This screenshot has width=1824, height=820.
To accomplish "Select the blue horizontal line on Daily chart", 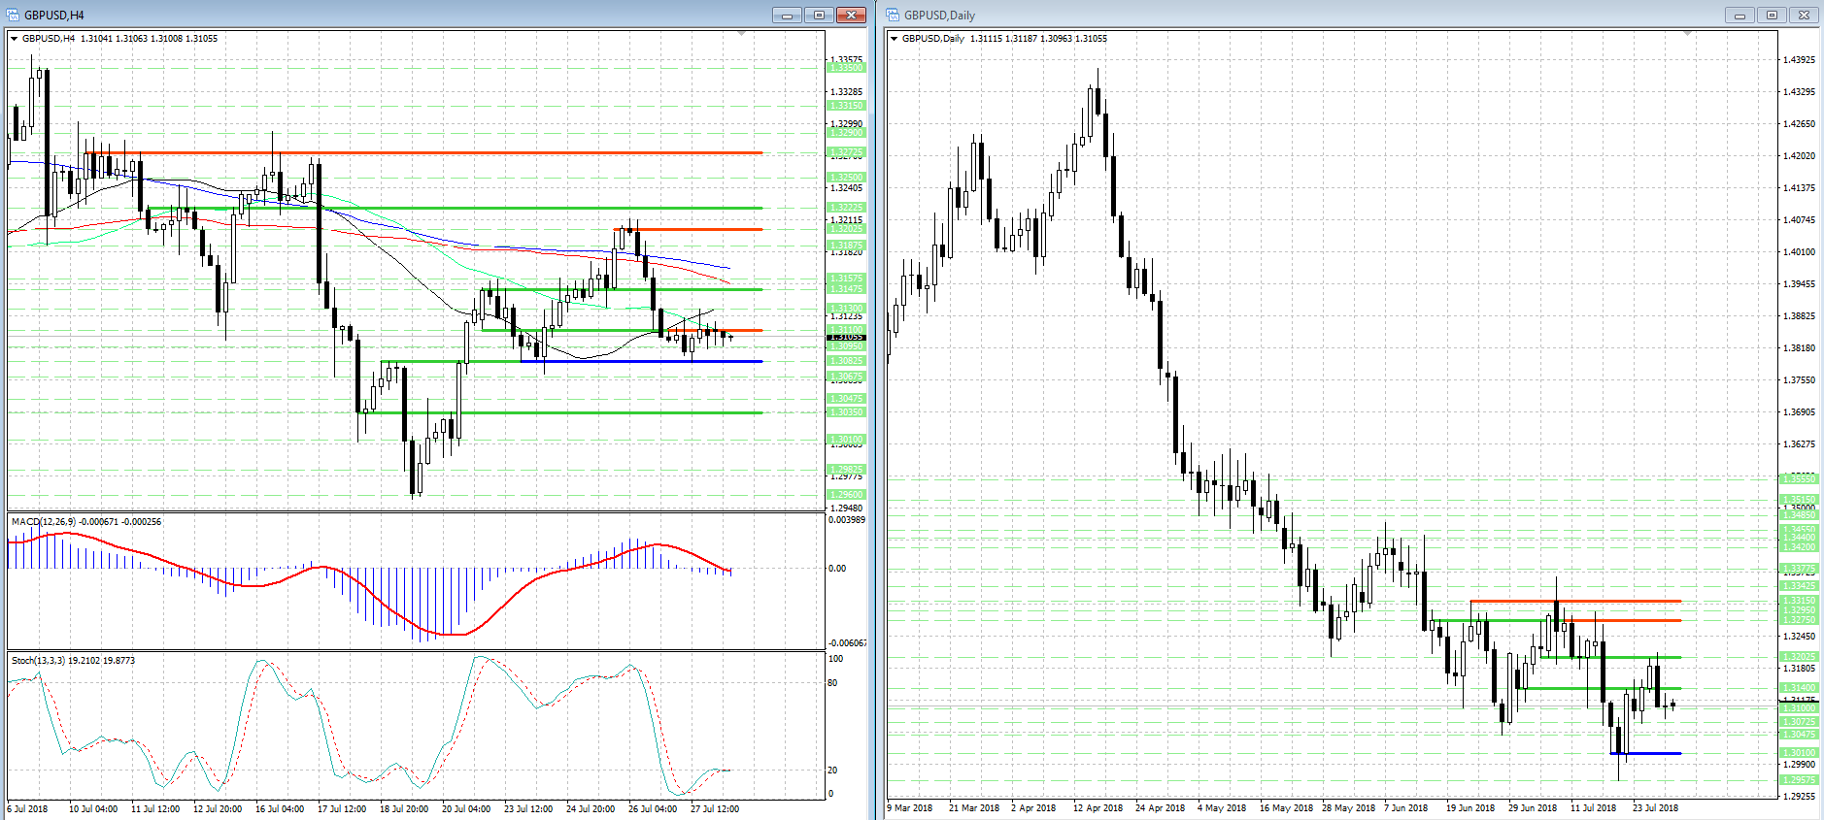I will 1651,753.
